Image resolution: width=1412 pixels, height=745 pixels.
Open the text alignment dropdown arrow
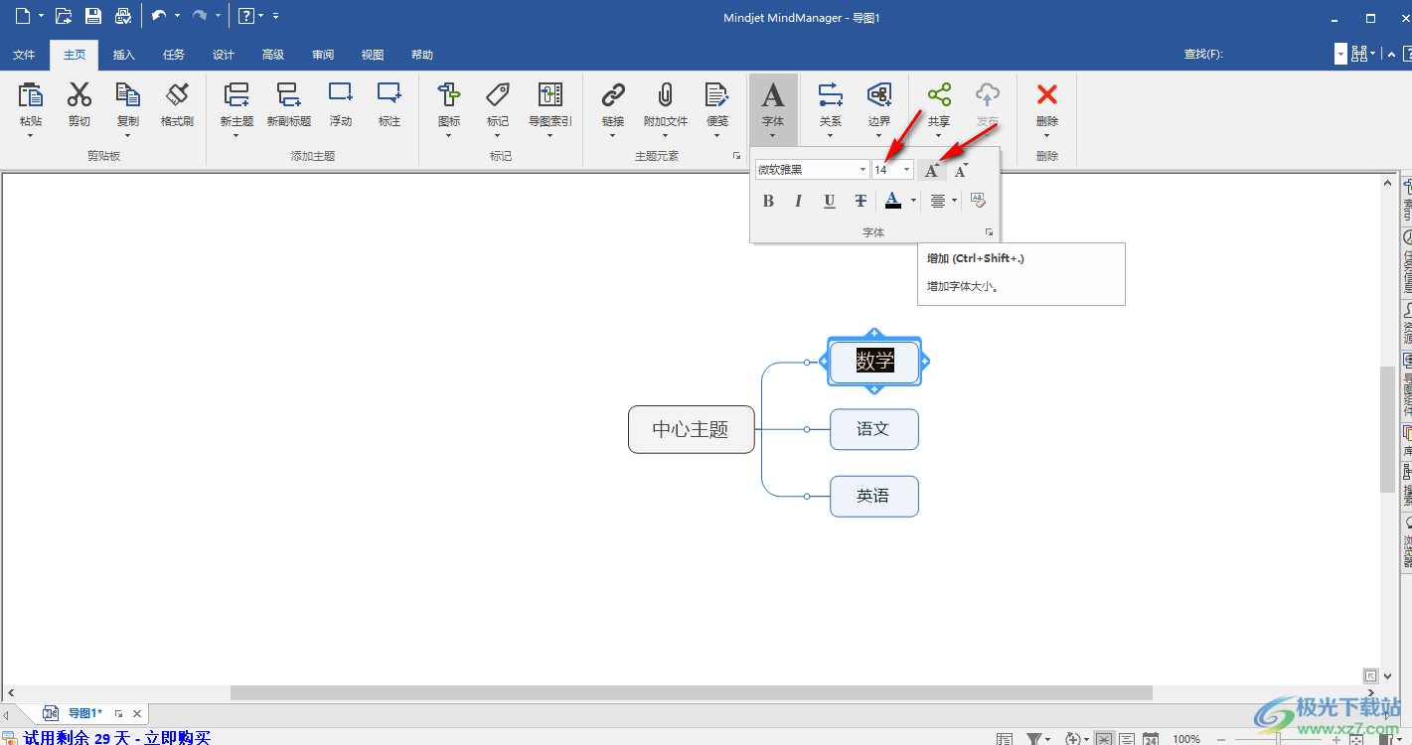954,201
